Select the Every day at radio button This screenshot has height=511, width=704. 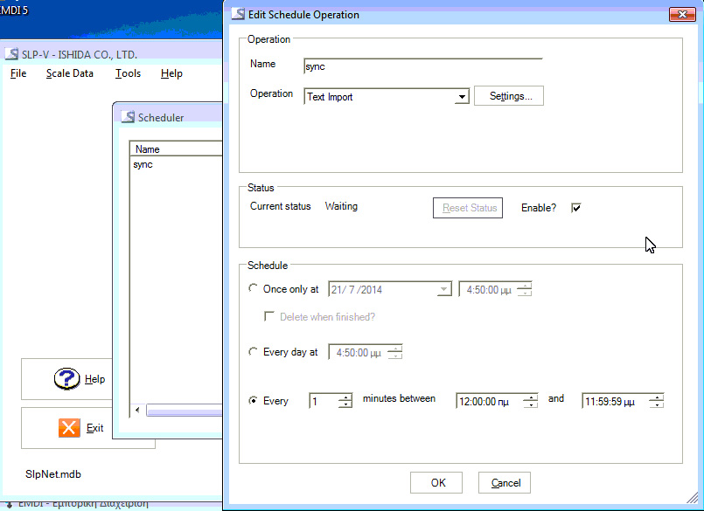point(254,352)
